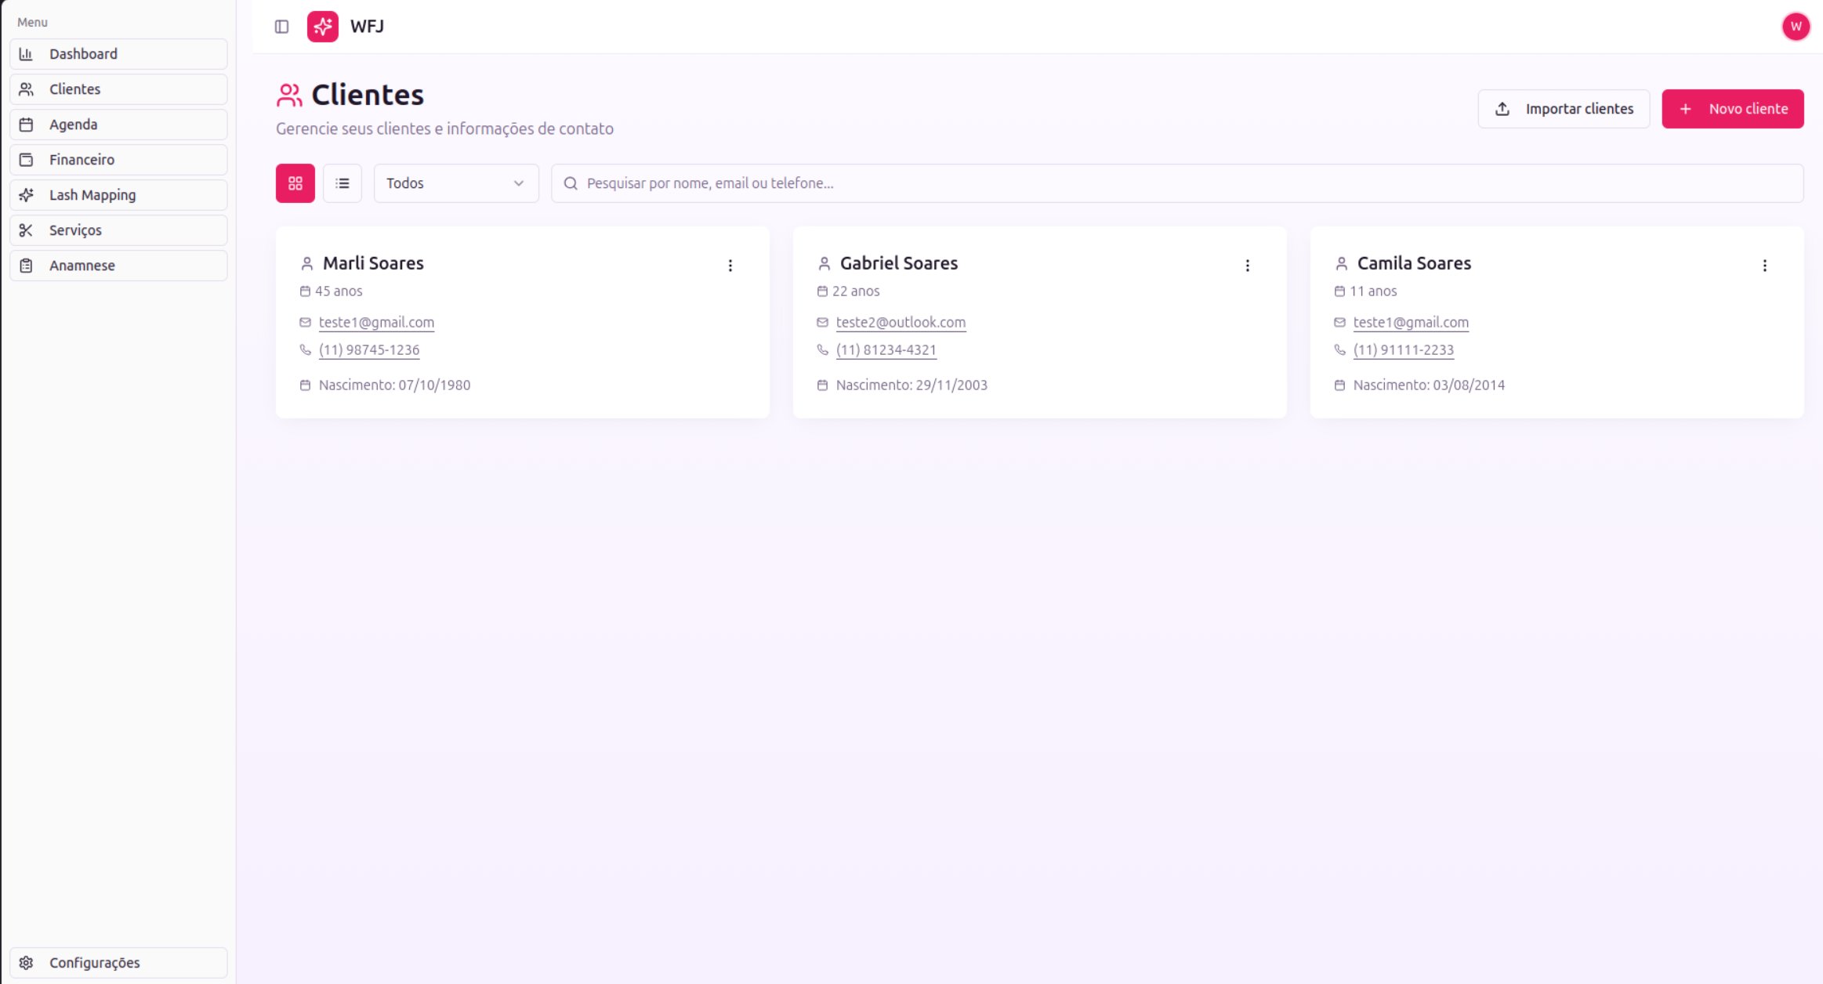Open Clientes in the sidebar menu

coord(118,89)
